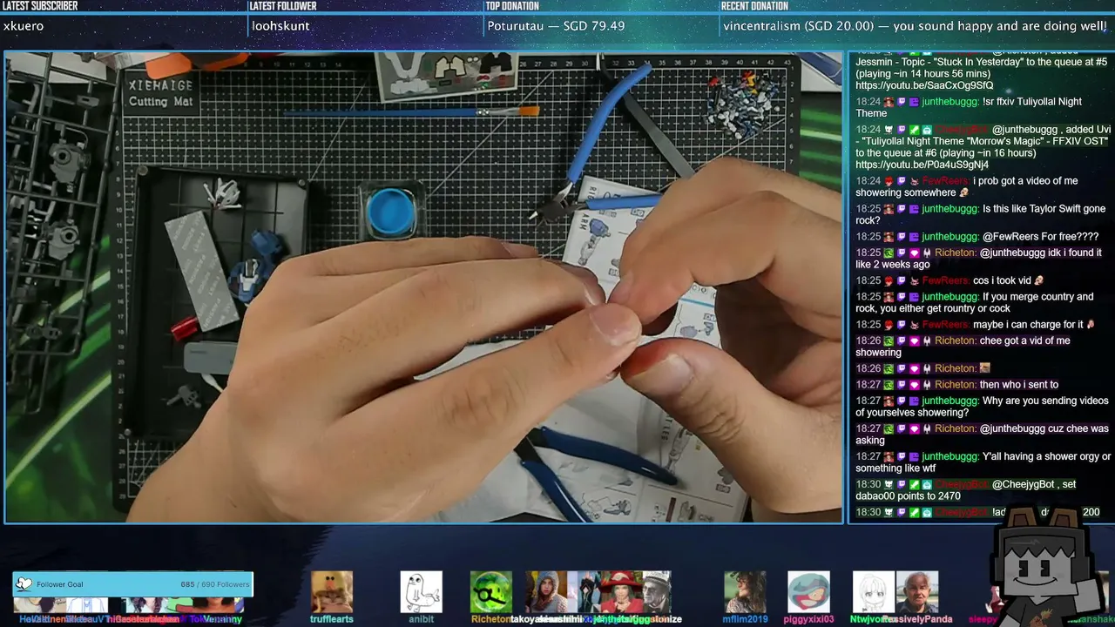Select anibit's flexing-arm avatar
This screenshot has height=627, width=1115.
tap(422, 592)
